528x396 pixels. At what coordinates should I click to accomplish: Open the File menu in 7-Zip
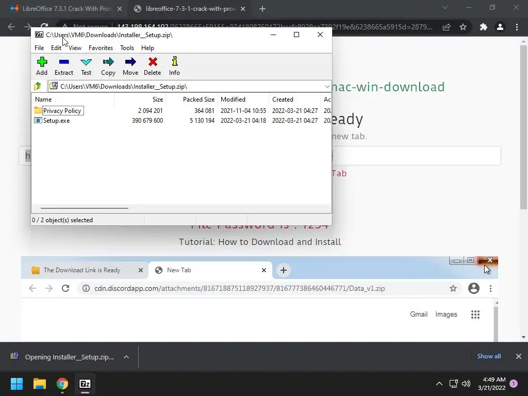pyautogui.click(x=39, y=48)
